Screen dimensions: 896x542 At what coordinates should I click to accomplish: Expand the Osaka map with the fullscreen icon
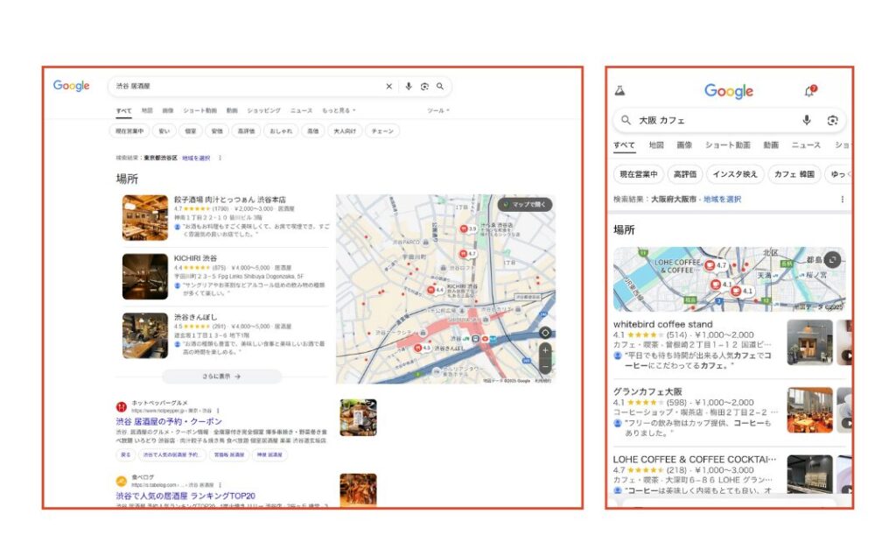point(833,260)
